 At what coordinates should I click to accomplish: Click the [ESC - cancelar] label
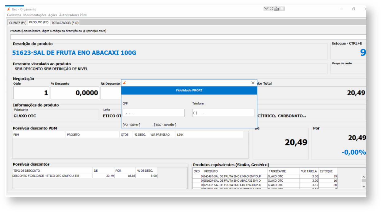[x=165, y=125]
